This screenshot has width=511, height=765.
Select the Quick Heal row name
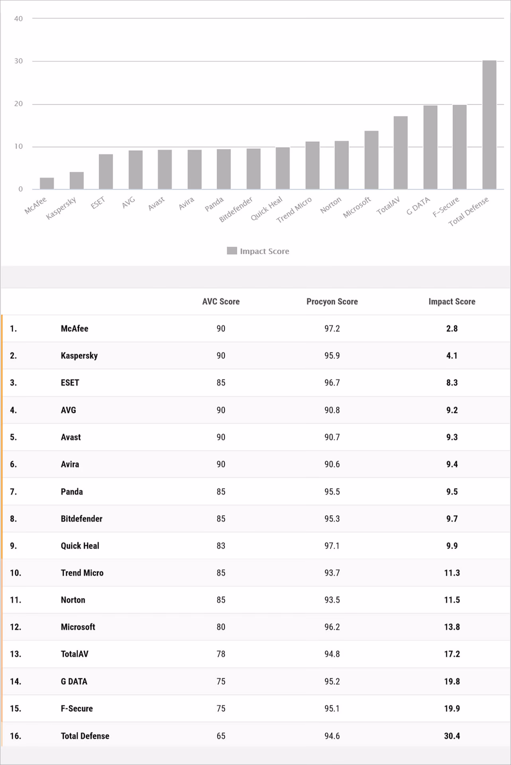click(x=80, y=546)
